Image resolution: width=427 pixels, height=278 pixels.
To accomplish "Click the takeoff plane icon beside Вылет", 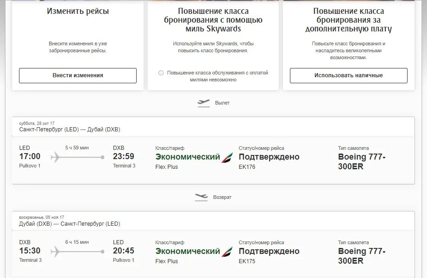I will [203, 103].
